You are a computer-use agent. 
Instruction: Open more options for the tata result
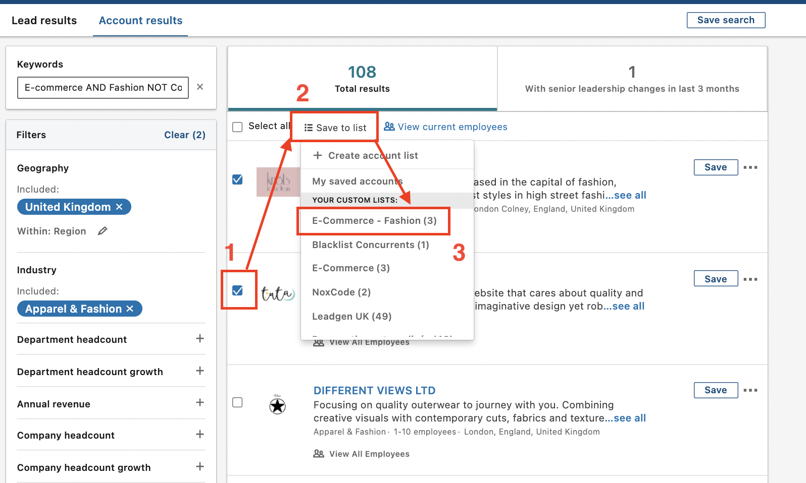tap(750, 279)
